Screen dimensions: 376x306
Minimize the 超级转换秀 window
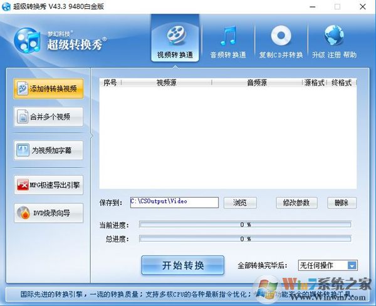[313, 7]
